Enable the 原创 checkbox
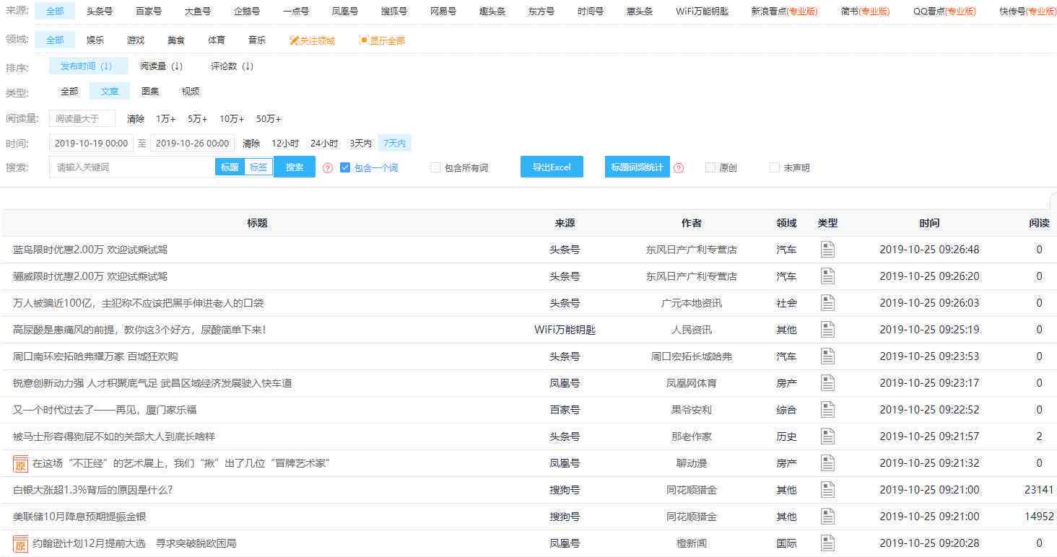The image size is (1057, 557). [710, 167]
